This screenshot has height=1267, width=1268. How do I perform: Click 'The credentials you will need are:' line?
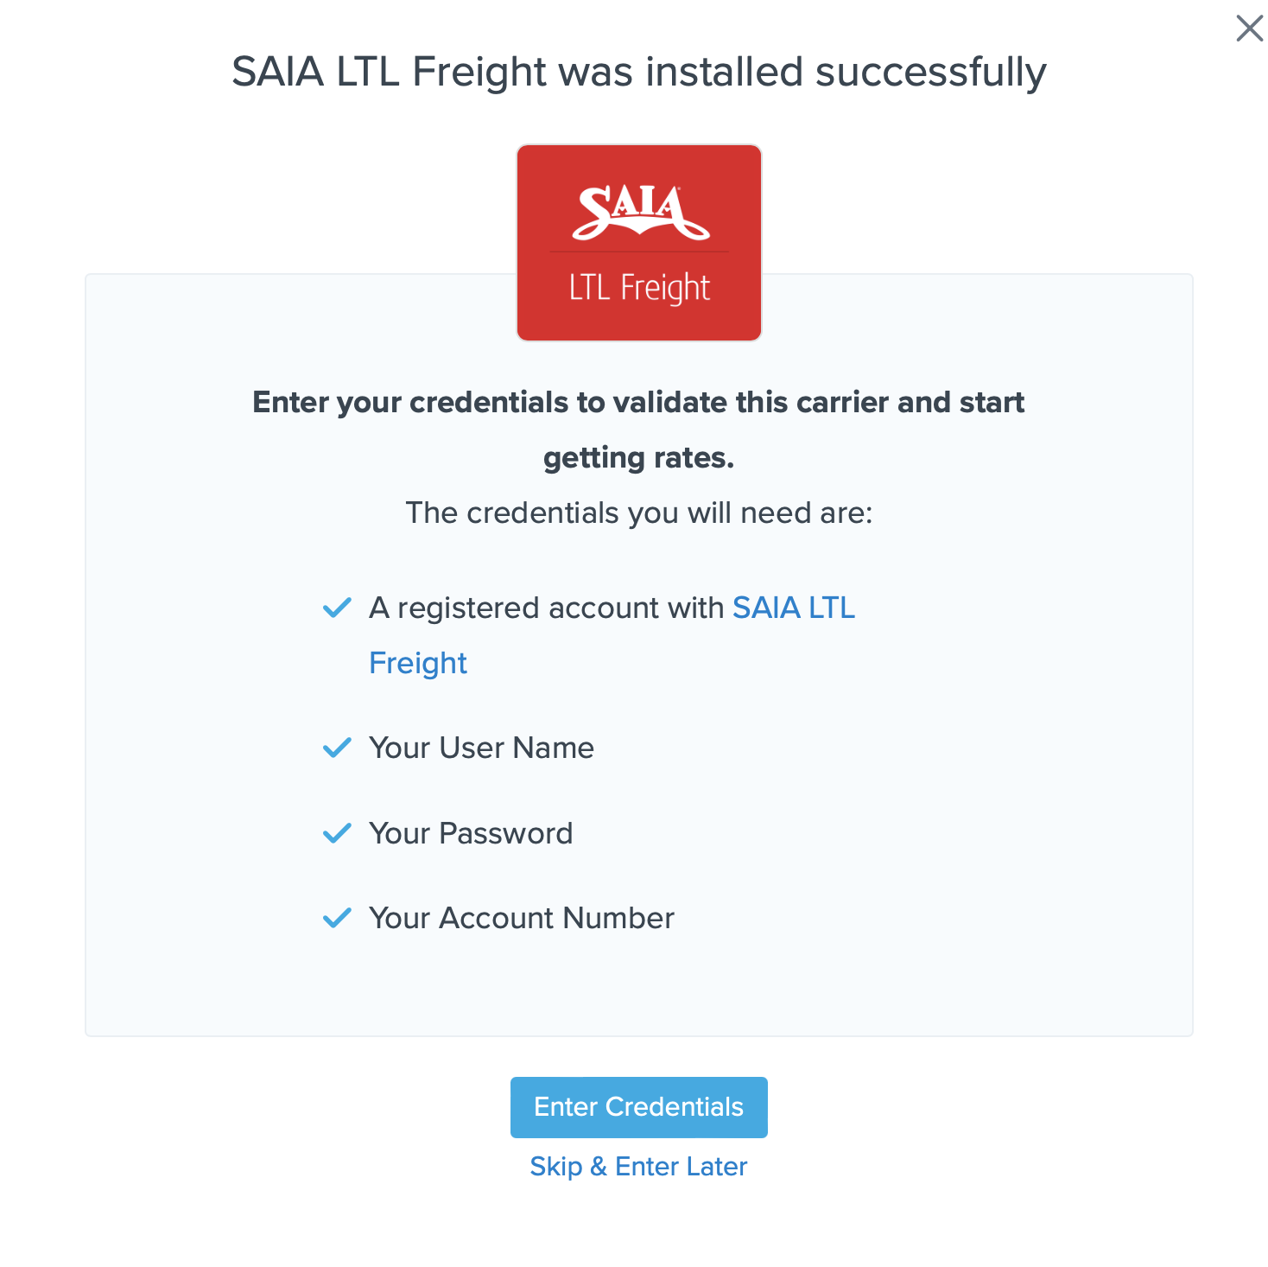pyautogui.click(x=638, y=513)
